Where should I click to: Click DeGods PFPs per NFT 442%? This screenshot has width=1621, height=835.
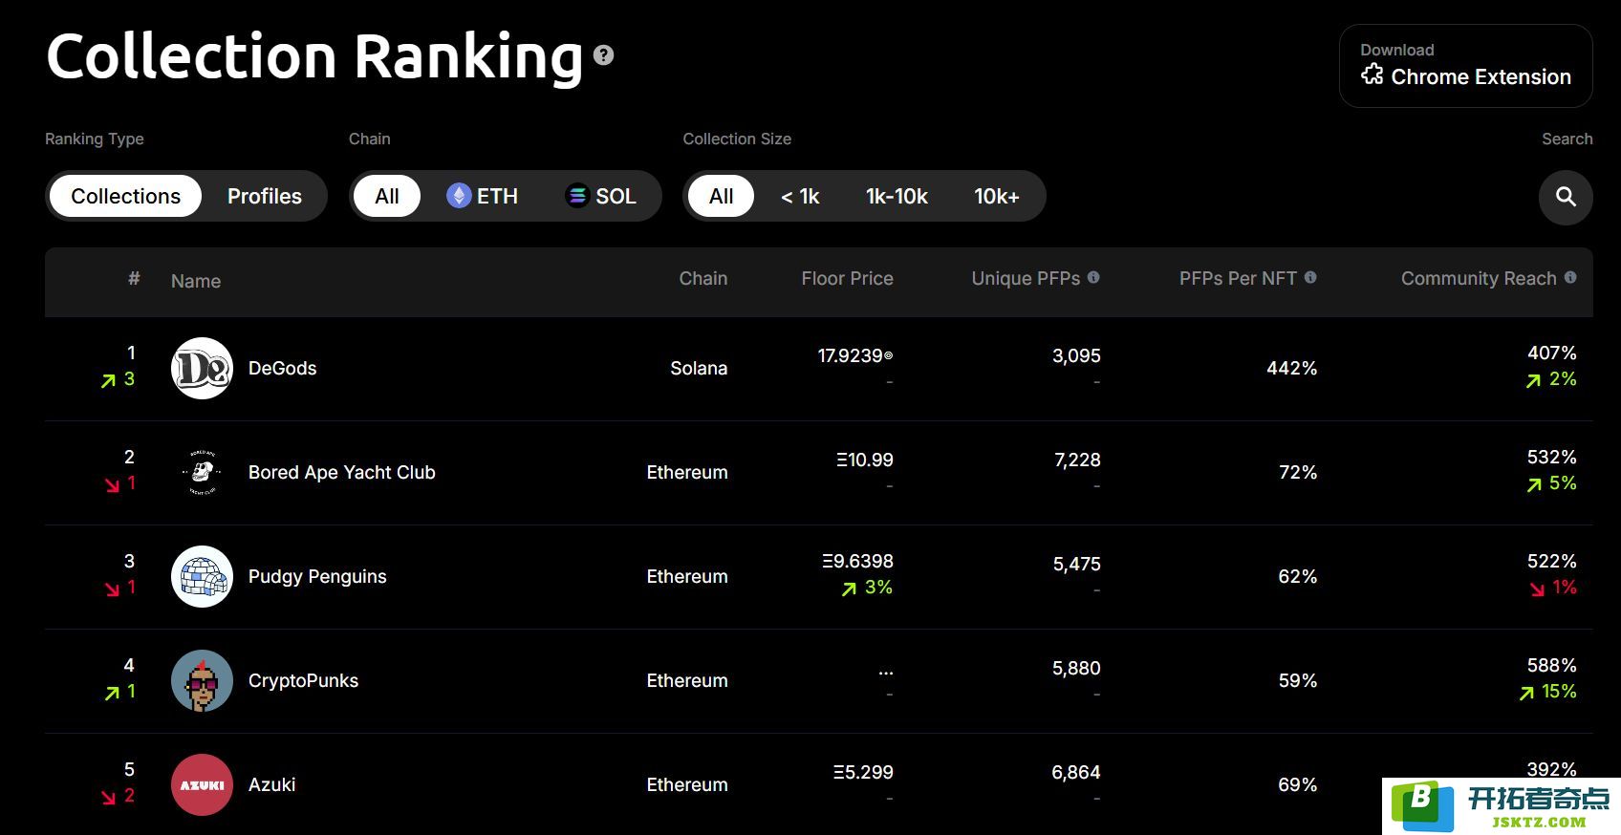coord(1291,368)
